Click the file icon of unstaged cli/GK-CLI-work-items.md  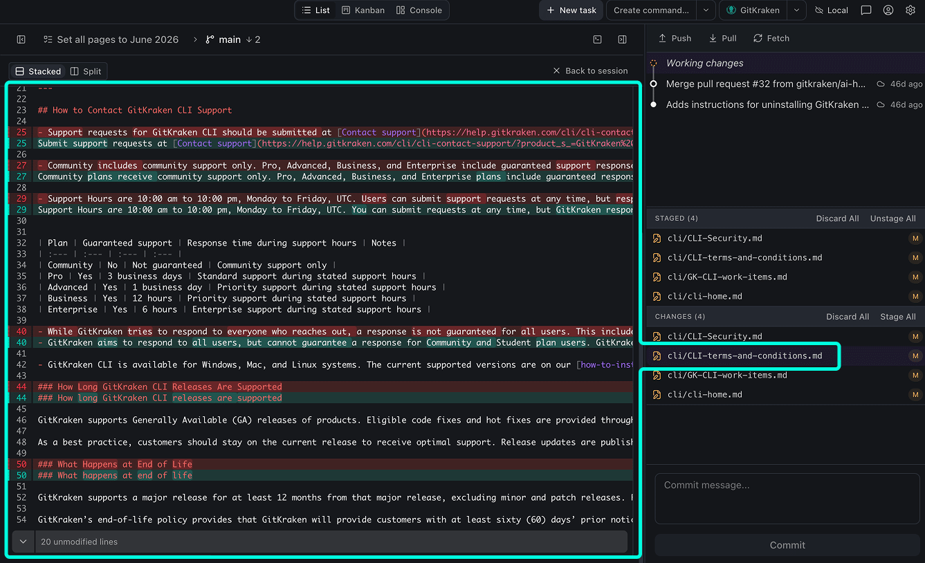657,375
